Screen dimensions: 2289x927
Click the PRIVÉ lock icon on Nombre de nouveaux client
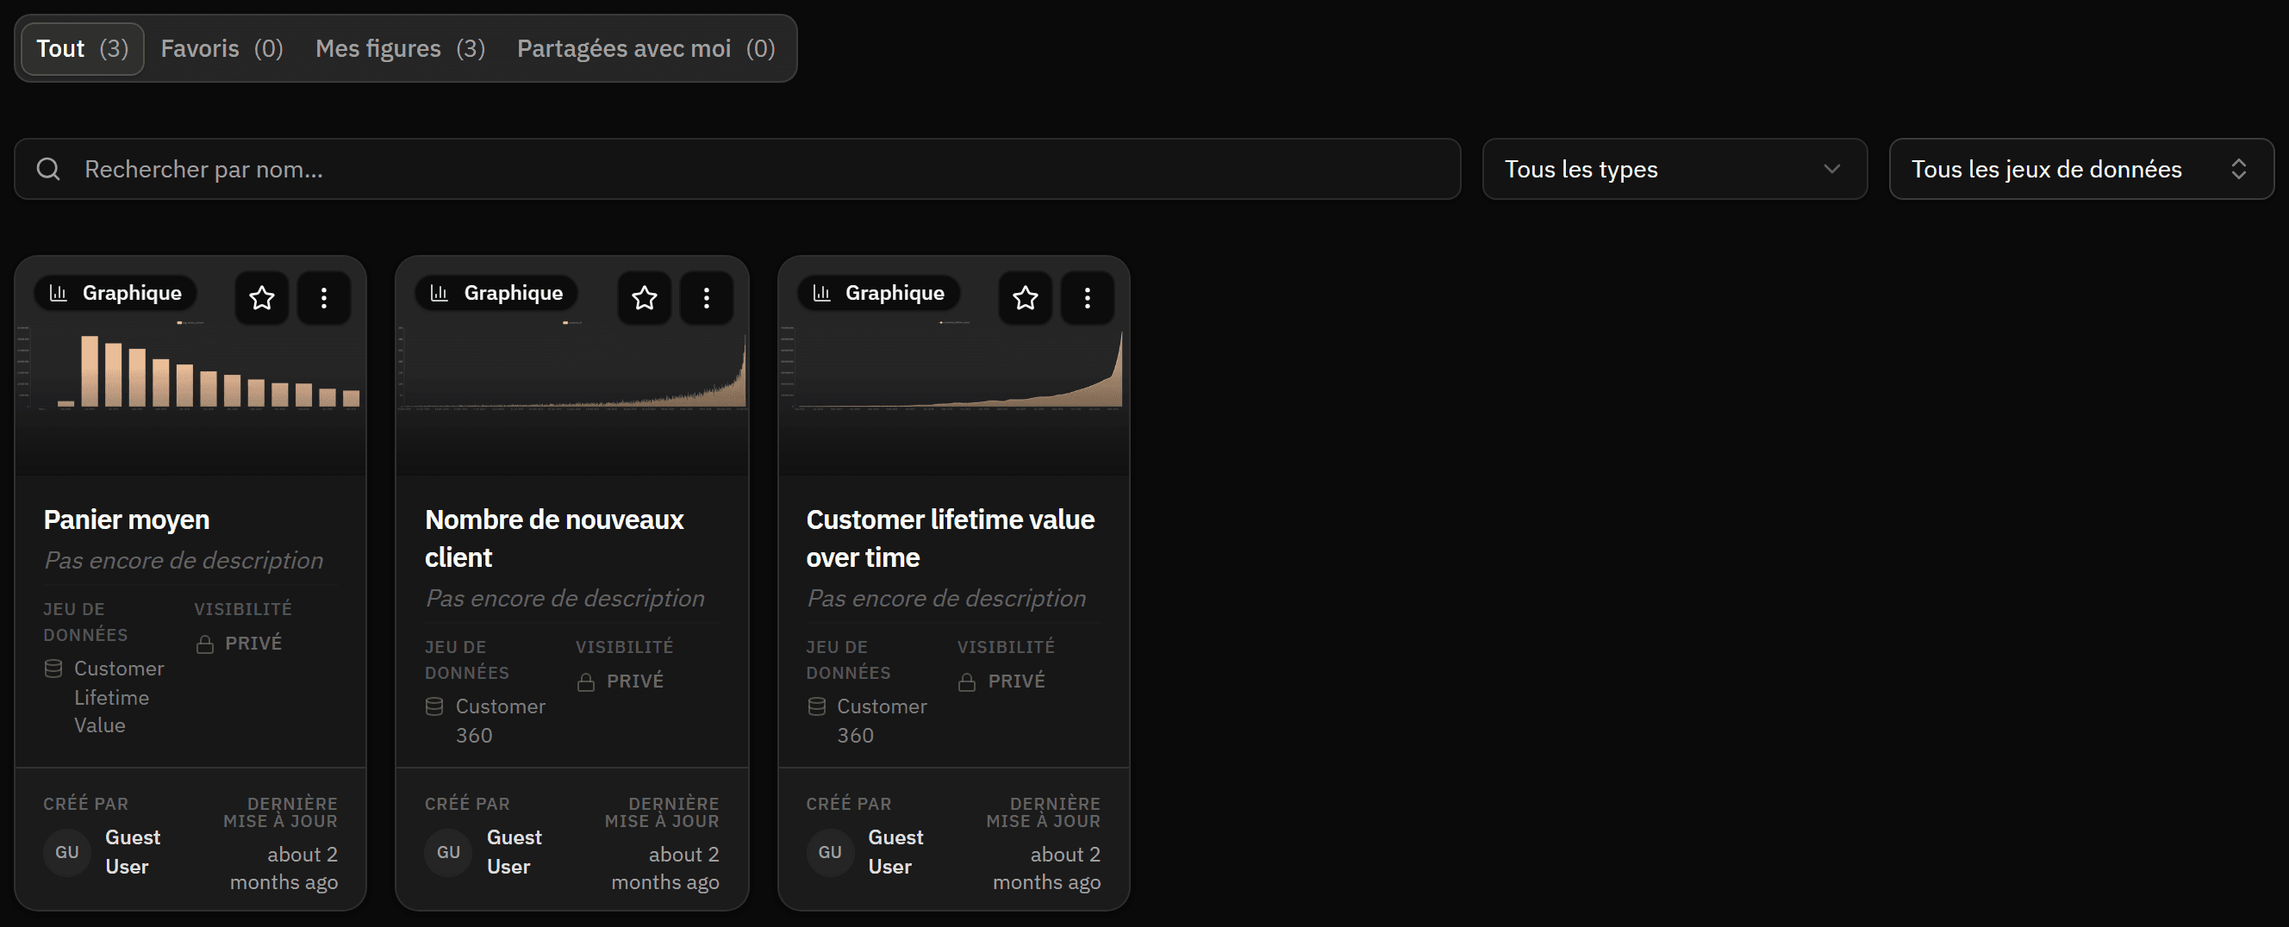point(586,682)
